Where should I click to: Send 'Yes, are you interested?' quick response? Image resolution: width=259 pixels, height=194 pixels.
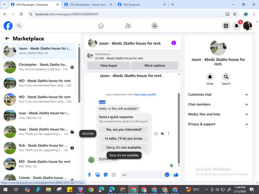coord(124,129)
